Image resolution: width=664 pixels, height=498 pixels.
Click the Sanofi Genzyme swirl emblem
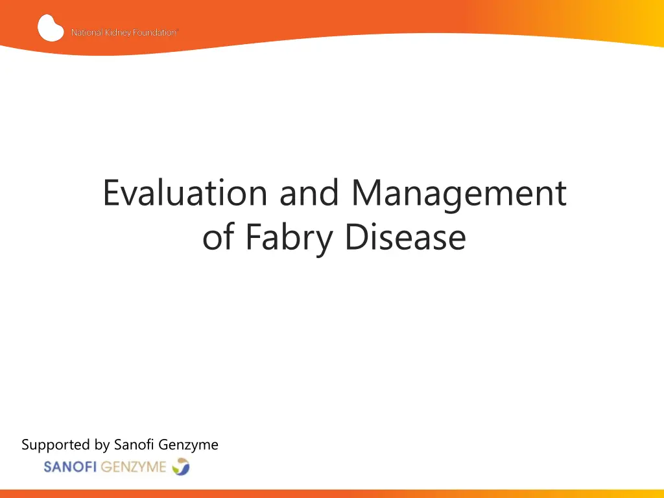coord(180,467)
